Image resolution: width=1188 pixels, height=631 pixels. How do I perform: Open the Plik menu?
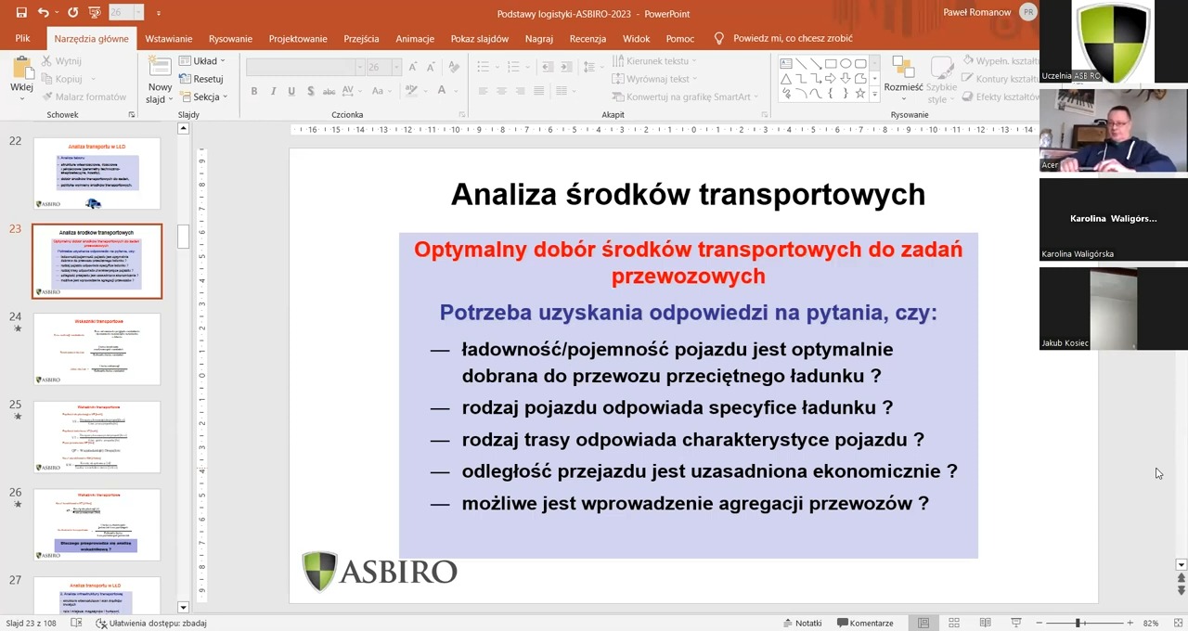tap(23, 39)
